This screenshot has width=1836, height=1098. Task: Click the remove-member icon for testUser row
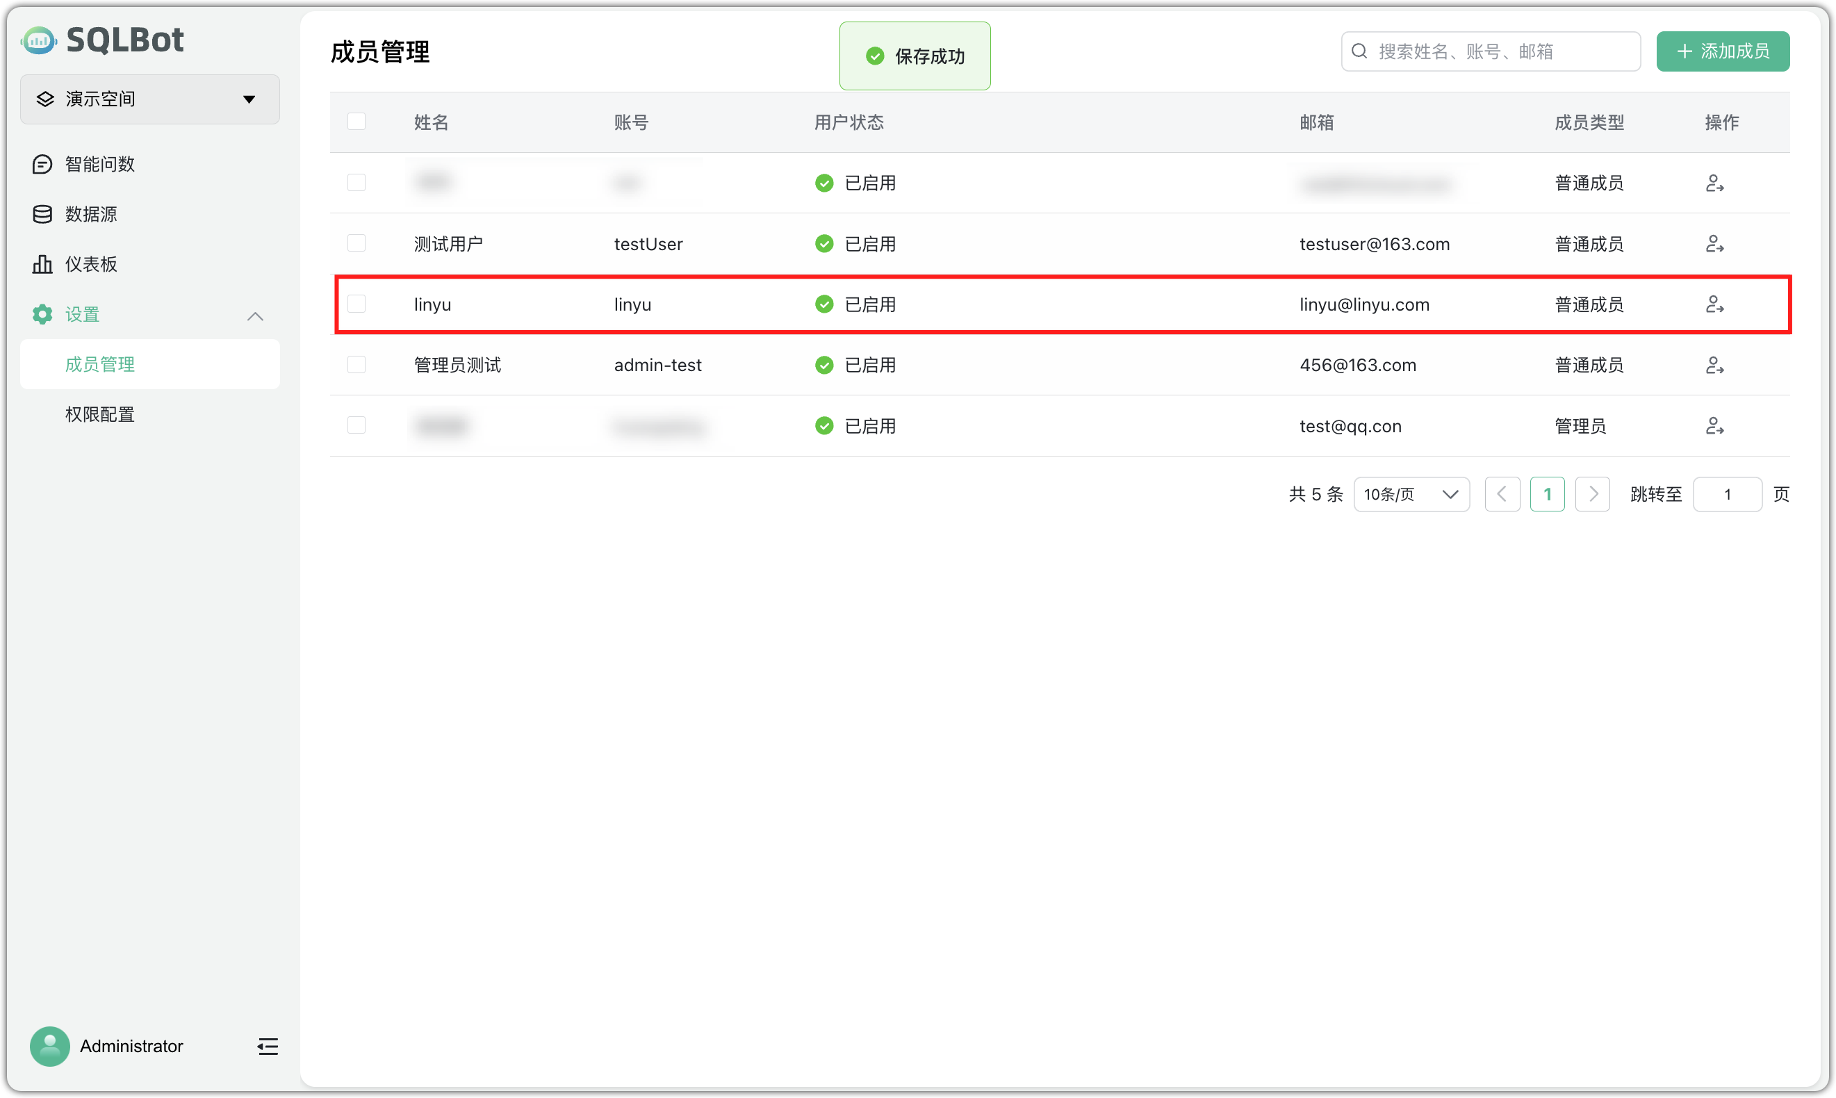1714,243
